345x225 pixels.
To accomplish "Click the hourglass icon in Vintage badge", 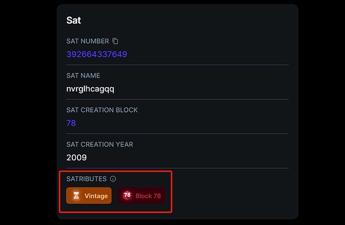I will tap(76, 196).
